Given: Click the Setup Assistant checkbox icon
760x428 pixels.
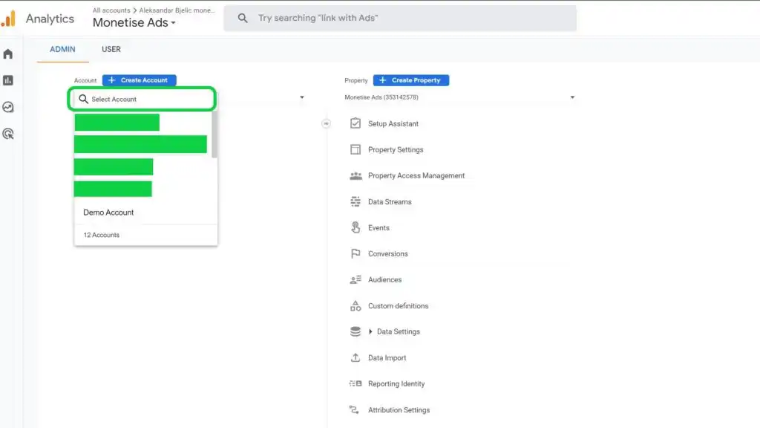Looking at the screenshot, I should 355,123.
